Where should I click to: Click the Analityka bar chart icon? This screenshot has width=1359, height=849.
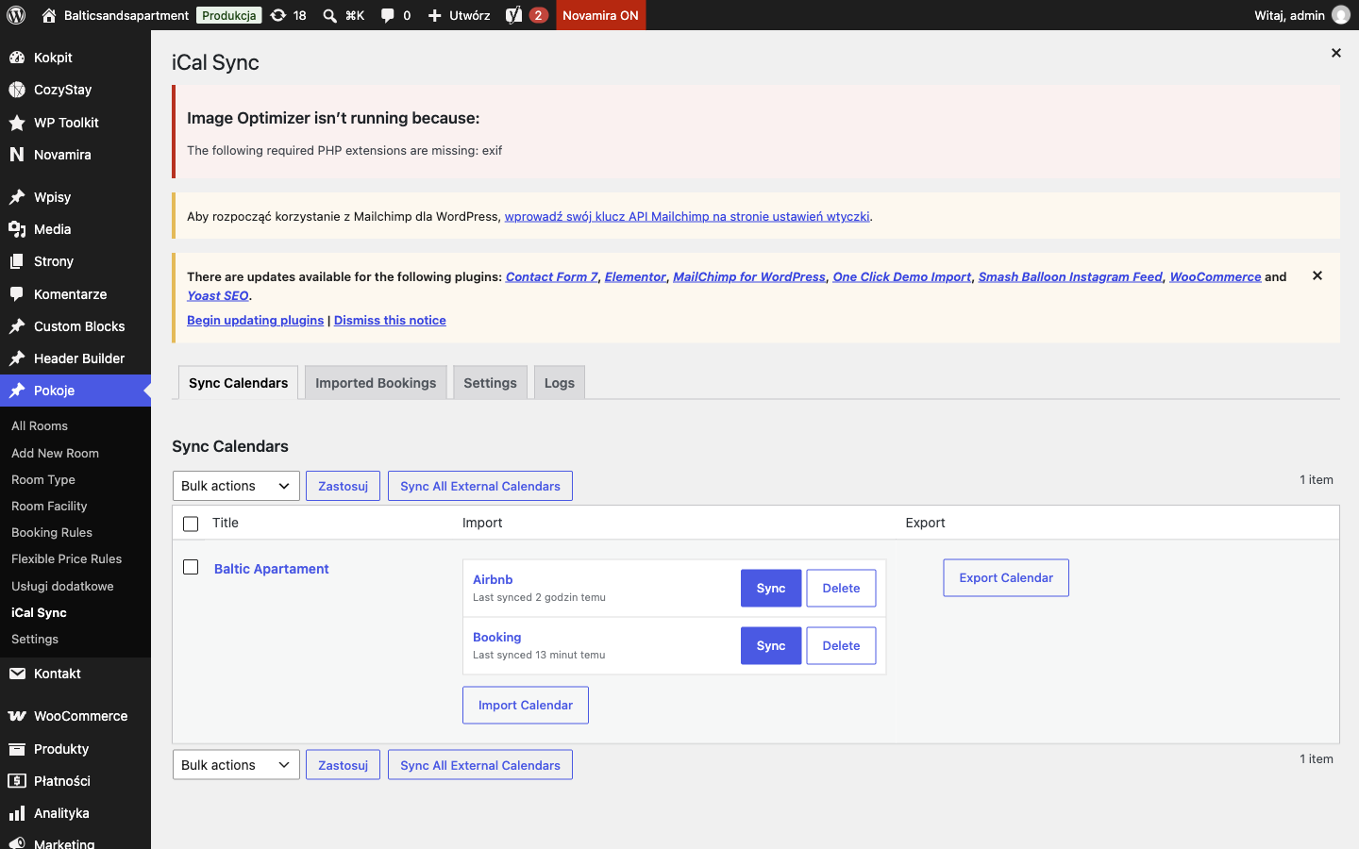(x=17, y=813)
